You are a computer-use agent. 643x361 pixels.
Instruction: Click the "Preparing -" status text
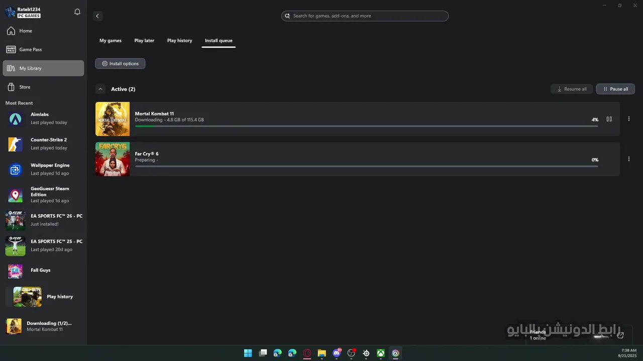(x=146, y=160)
